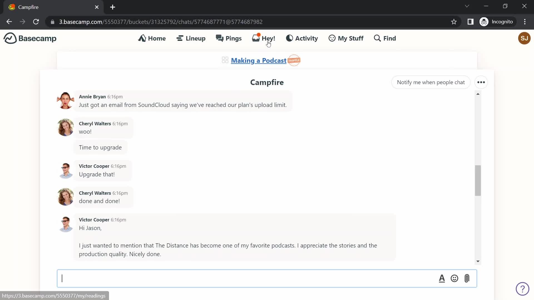Open the Campfire chat options dropdown

click(481, 82)
